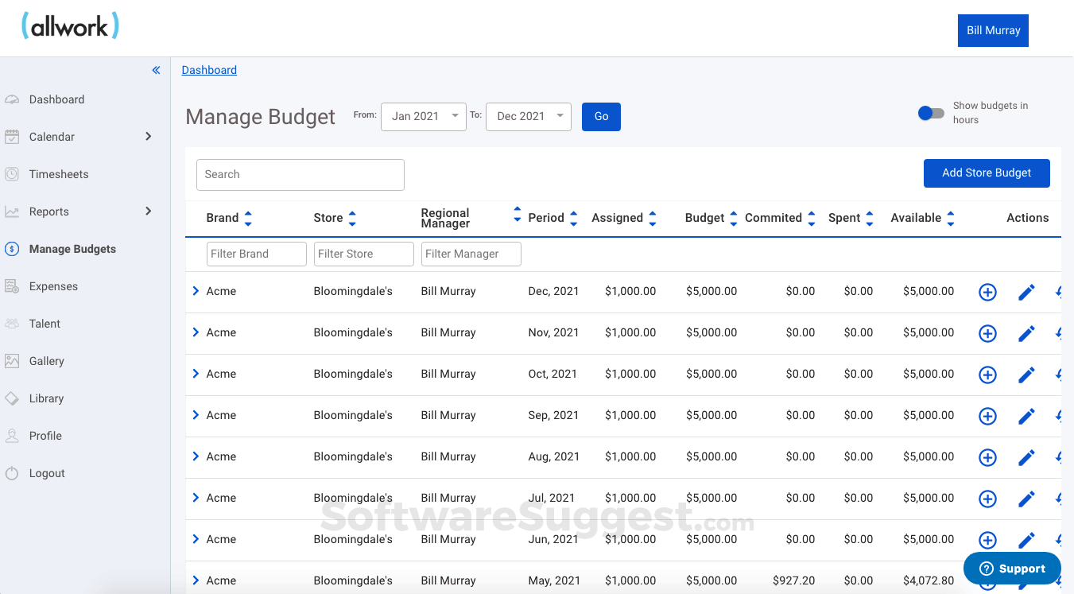Open the Dashboard breadcrumb link
This screenshot has height=594, width=1074.
point(209,70)
